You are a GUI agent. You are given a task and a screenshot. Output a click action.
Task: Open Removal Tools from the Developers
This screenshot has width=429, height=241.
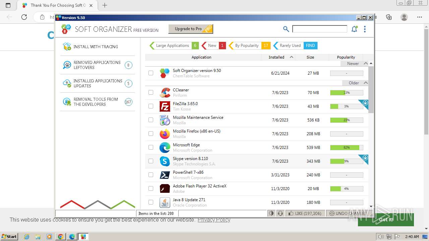(98, 102)
